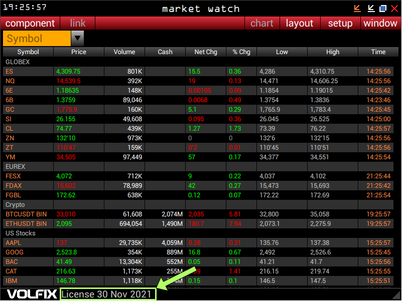Click the link menu item
The height and width of the screenshot is (301, 402).
78,23
